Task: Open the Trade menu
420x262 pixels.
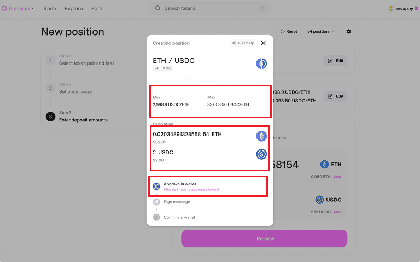Action: point(49,9)
